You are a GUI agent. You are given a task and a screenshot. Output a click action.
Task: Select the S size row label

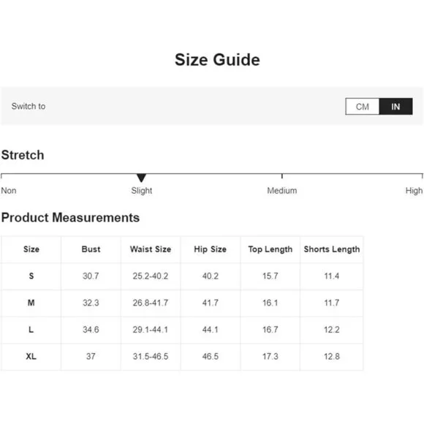pos(31,276)
